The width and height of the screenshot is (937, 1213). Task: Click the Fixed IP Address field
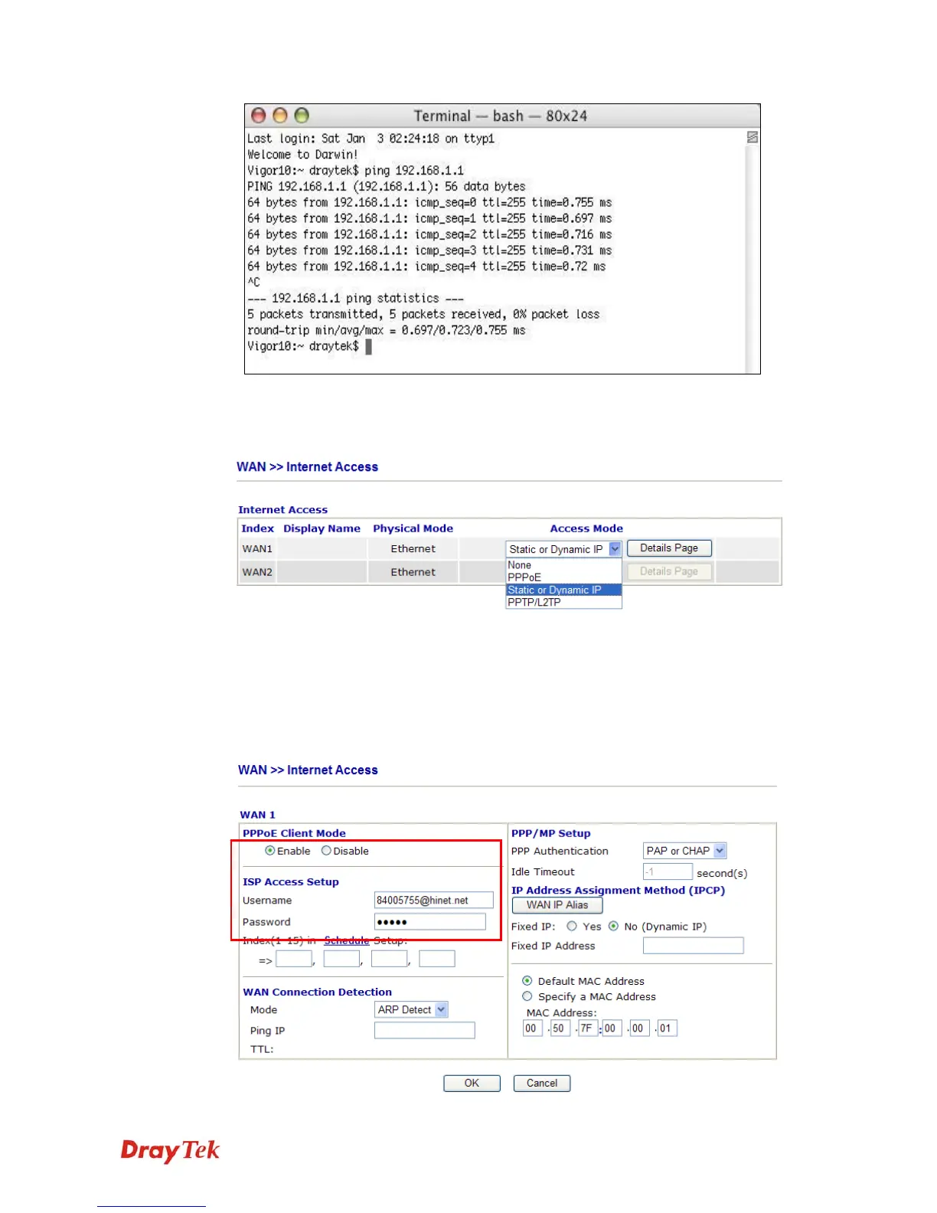click(694, 946)
